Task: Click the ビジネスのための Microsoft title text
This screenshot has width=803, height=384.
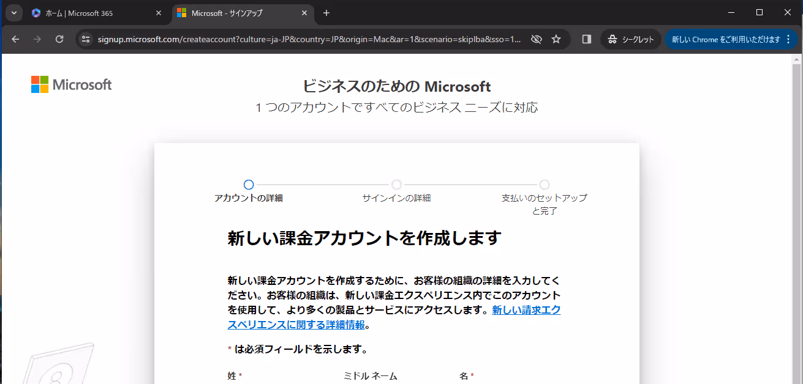Action: tap(397, 86)
